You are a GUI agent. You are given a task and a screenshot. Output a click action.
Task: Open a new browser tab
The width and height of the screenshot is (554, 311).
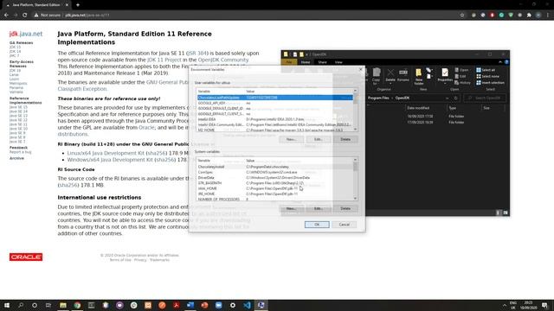coord(78,5)
